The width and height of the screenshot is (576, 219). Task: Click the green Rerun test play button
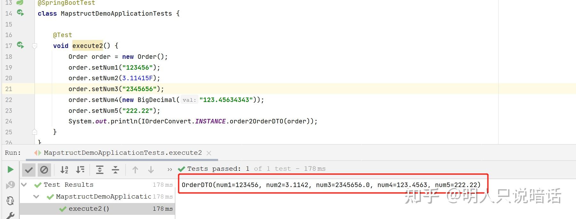tap(10, 169)
